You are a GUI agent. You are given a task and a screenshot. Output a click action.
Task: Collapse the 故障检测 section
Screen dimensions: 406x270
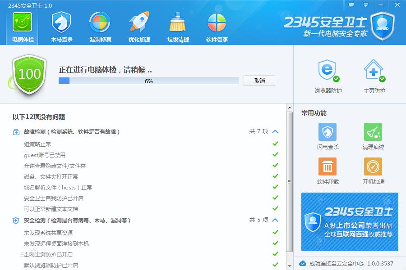click(x=275, y=131)
